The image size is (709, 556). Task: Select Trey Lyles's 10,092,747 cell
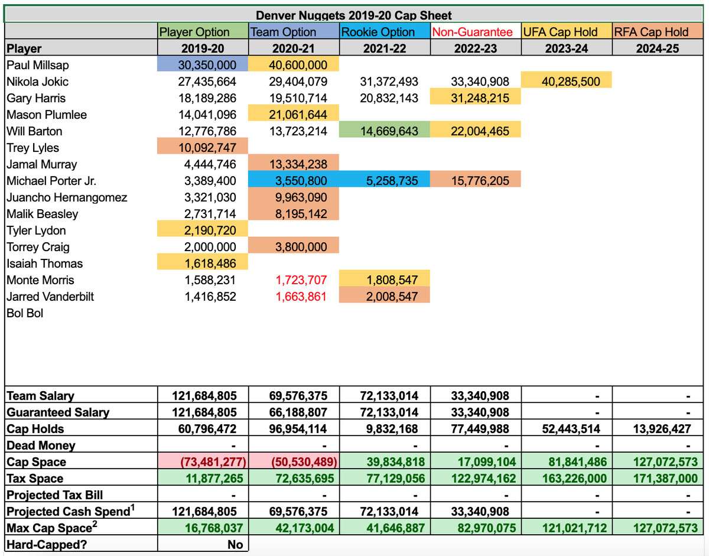point(203,147)
